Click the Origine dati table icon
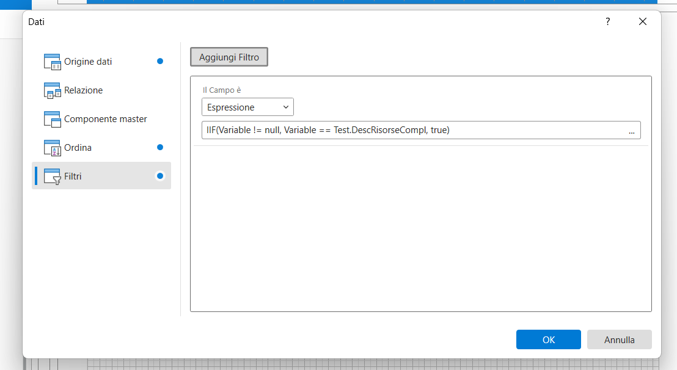The height and width of the screenshot is (370, 677). point(53,62)
